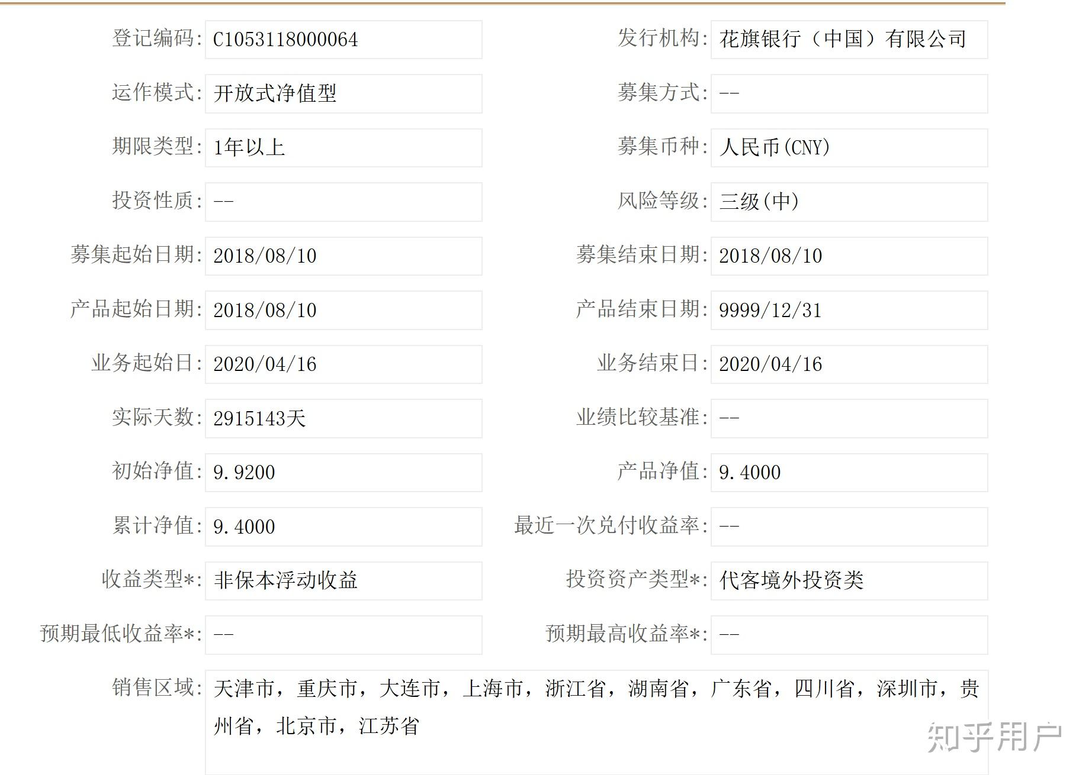Click the 最近一次兑付收益率 label
The image size is (1092, 775).
611,525
